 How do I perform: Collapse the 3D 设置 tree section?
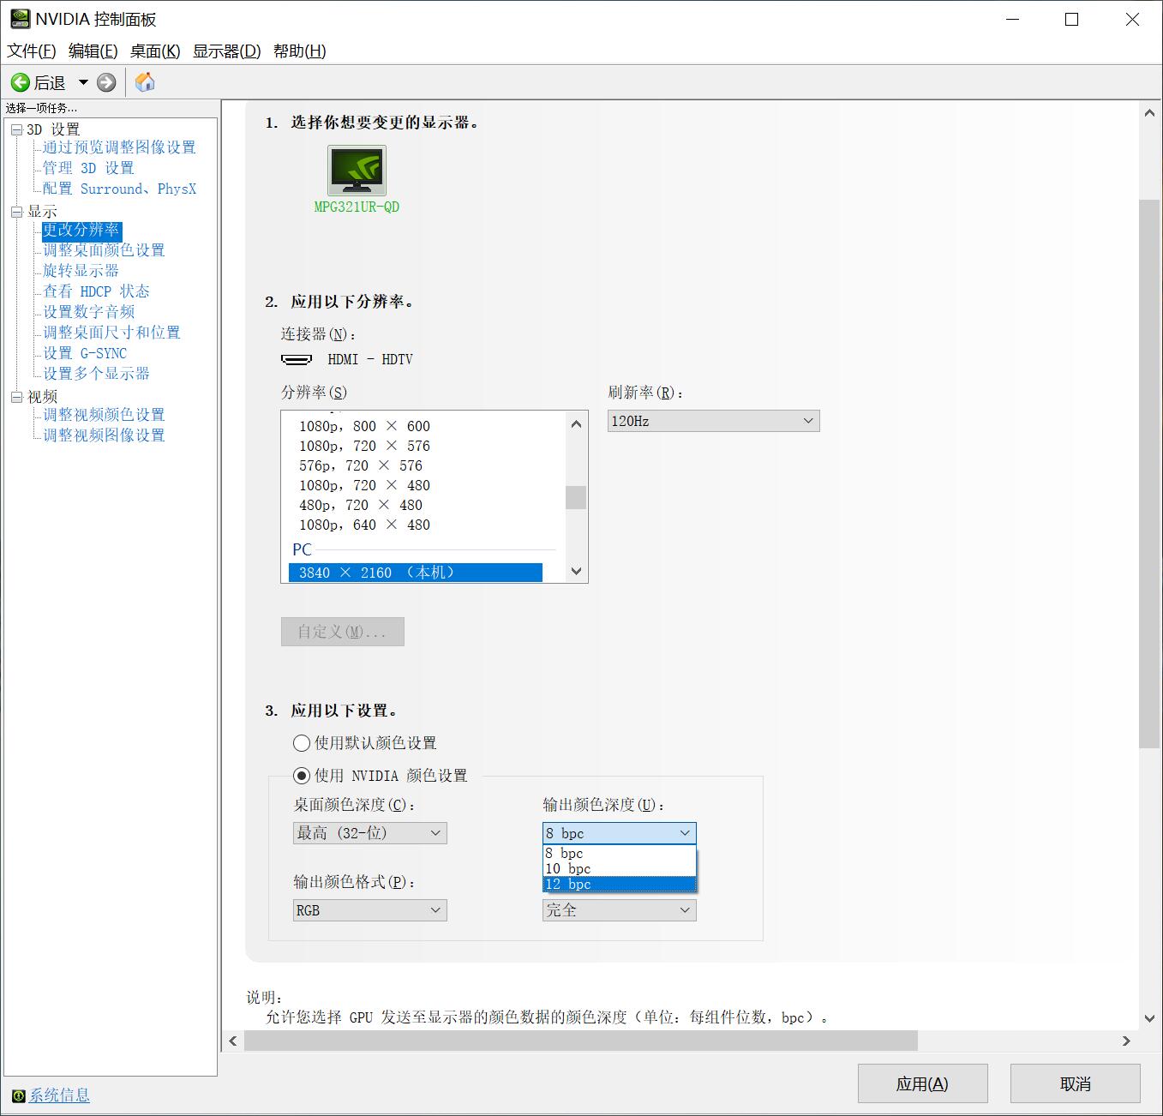[x=15, y=128]
